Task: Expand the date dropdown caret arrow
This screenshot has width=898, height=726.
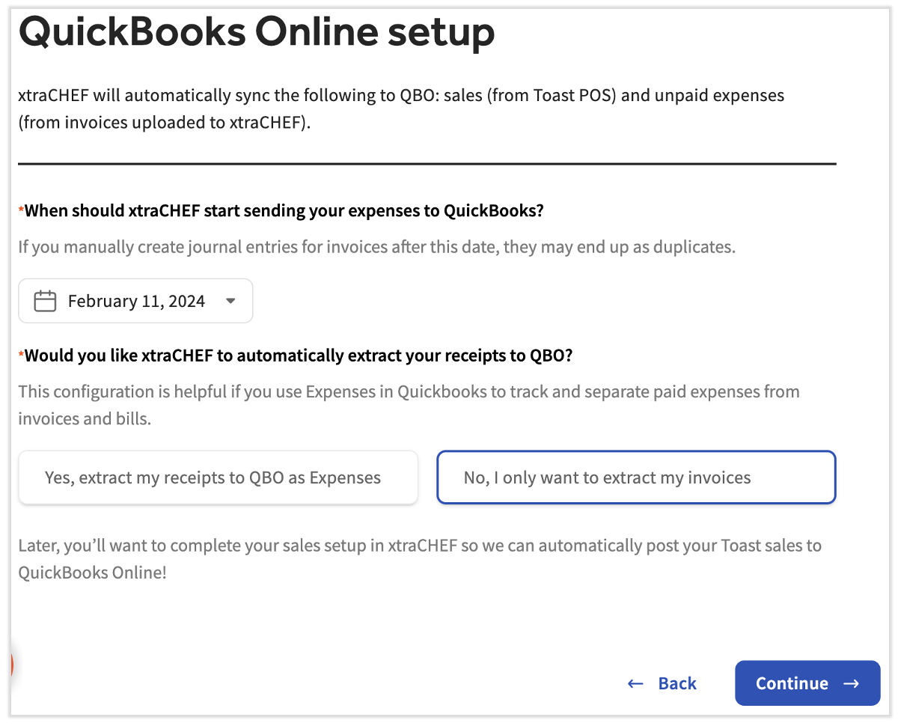Action: click(230, 302)
